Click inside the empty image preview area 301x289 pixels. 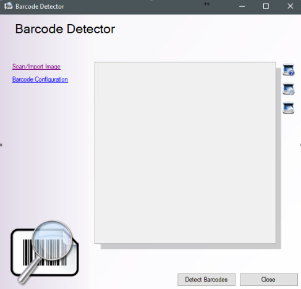coord(185,153)
